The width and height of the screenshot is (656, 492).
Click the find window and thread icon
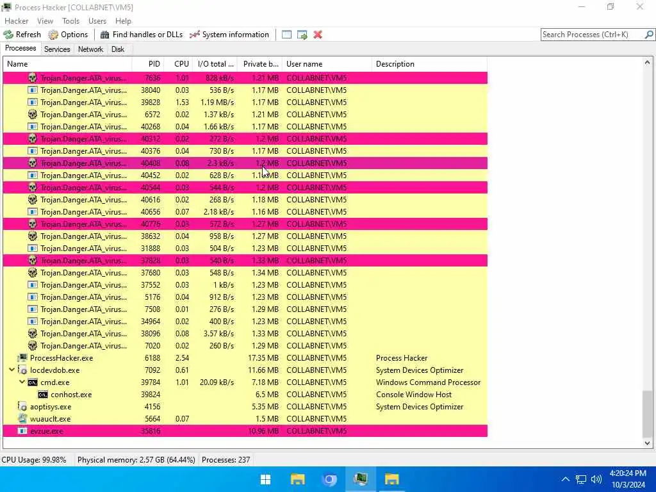click(x=302, y=35)
